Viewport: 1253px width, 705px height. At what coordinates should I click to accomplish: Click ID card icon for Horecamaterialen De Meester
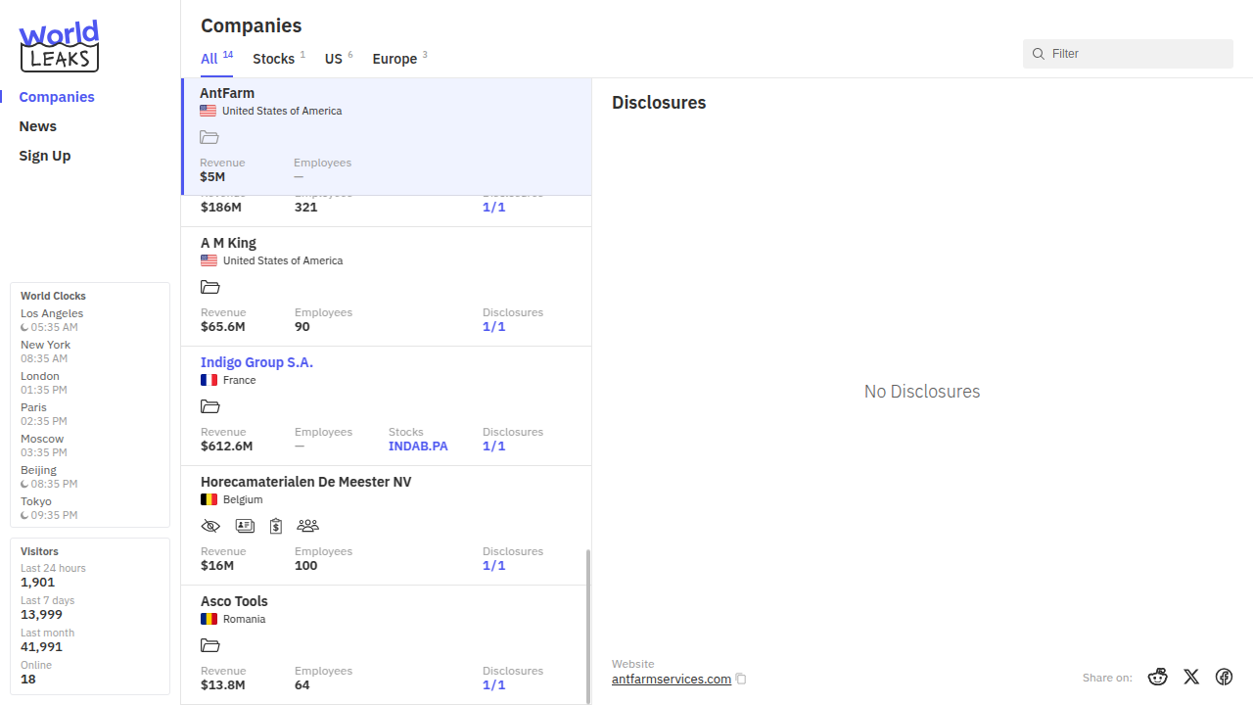[245, 527]
